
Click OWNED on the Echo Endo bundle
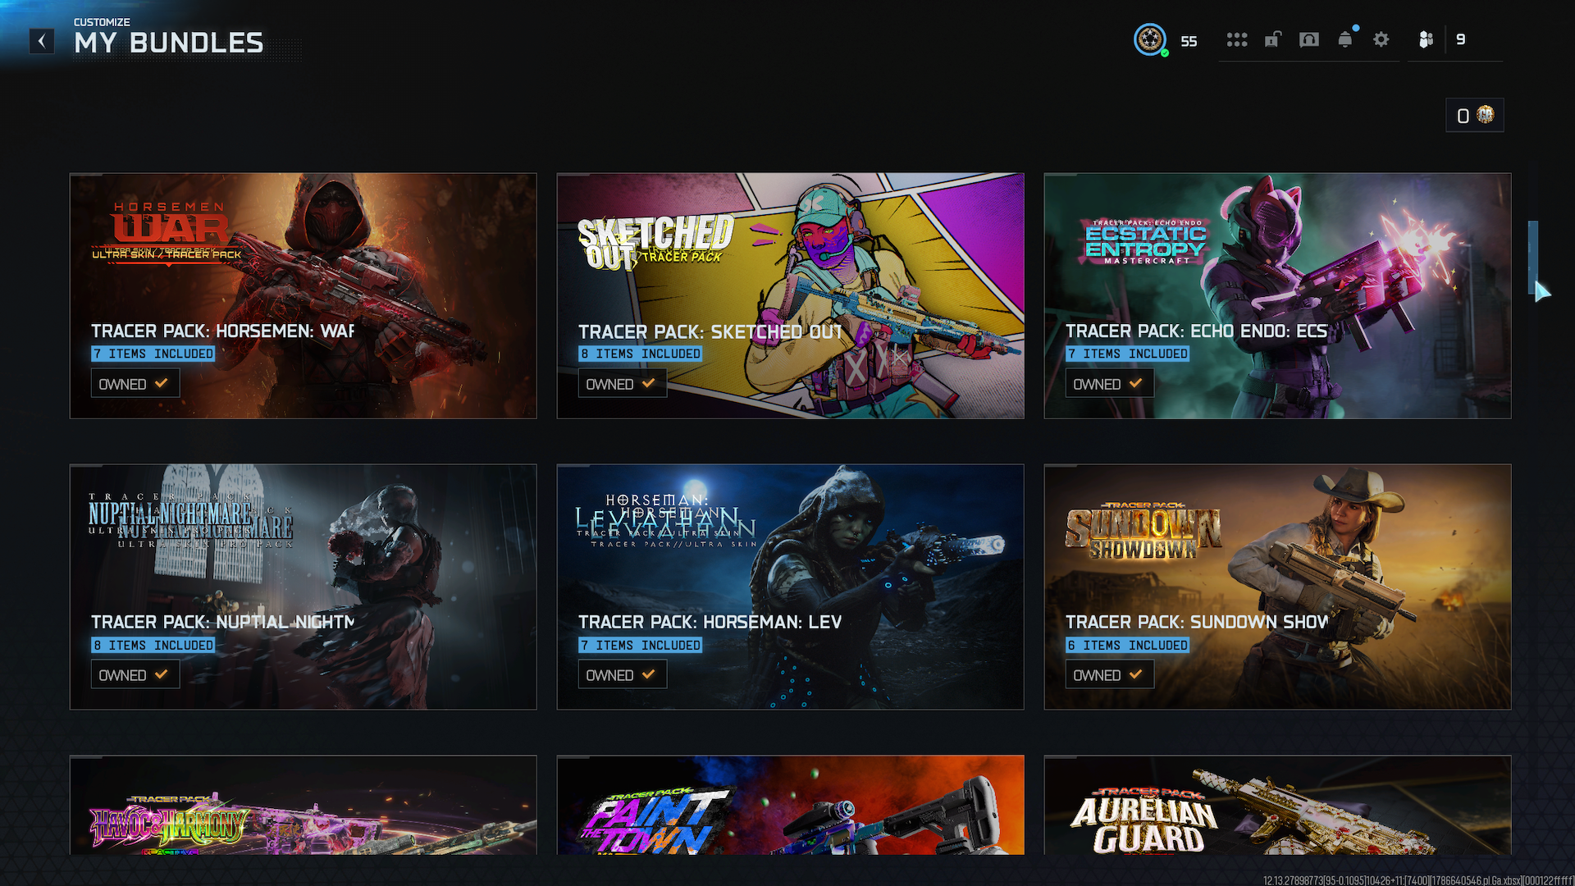1110,383
